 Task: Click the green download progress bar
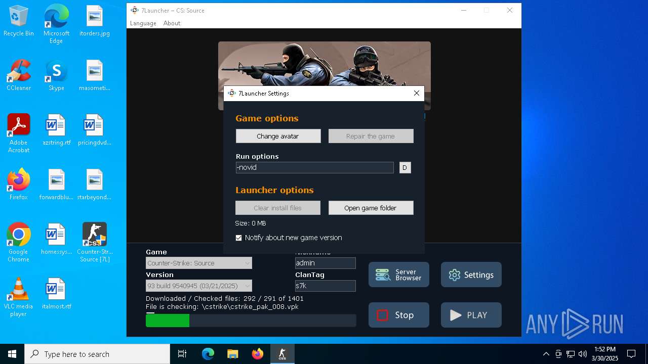(x=168, y=321)
